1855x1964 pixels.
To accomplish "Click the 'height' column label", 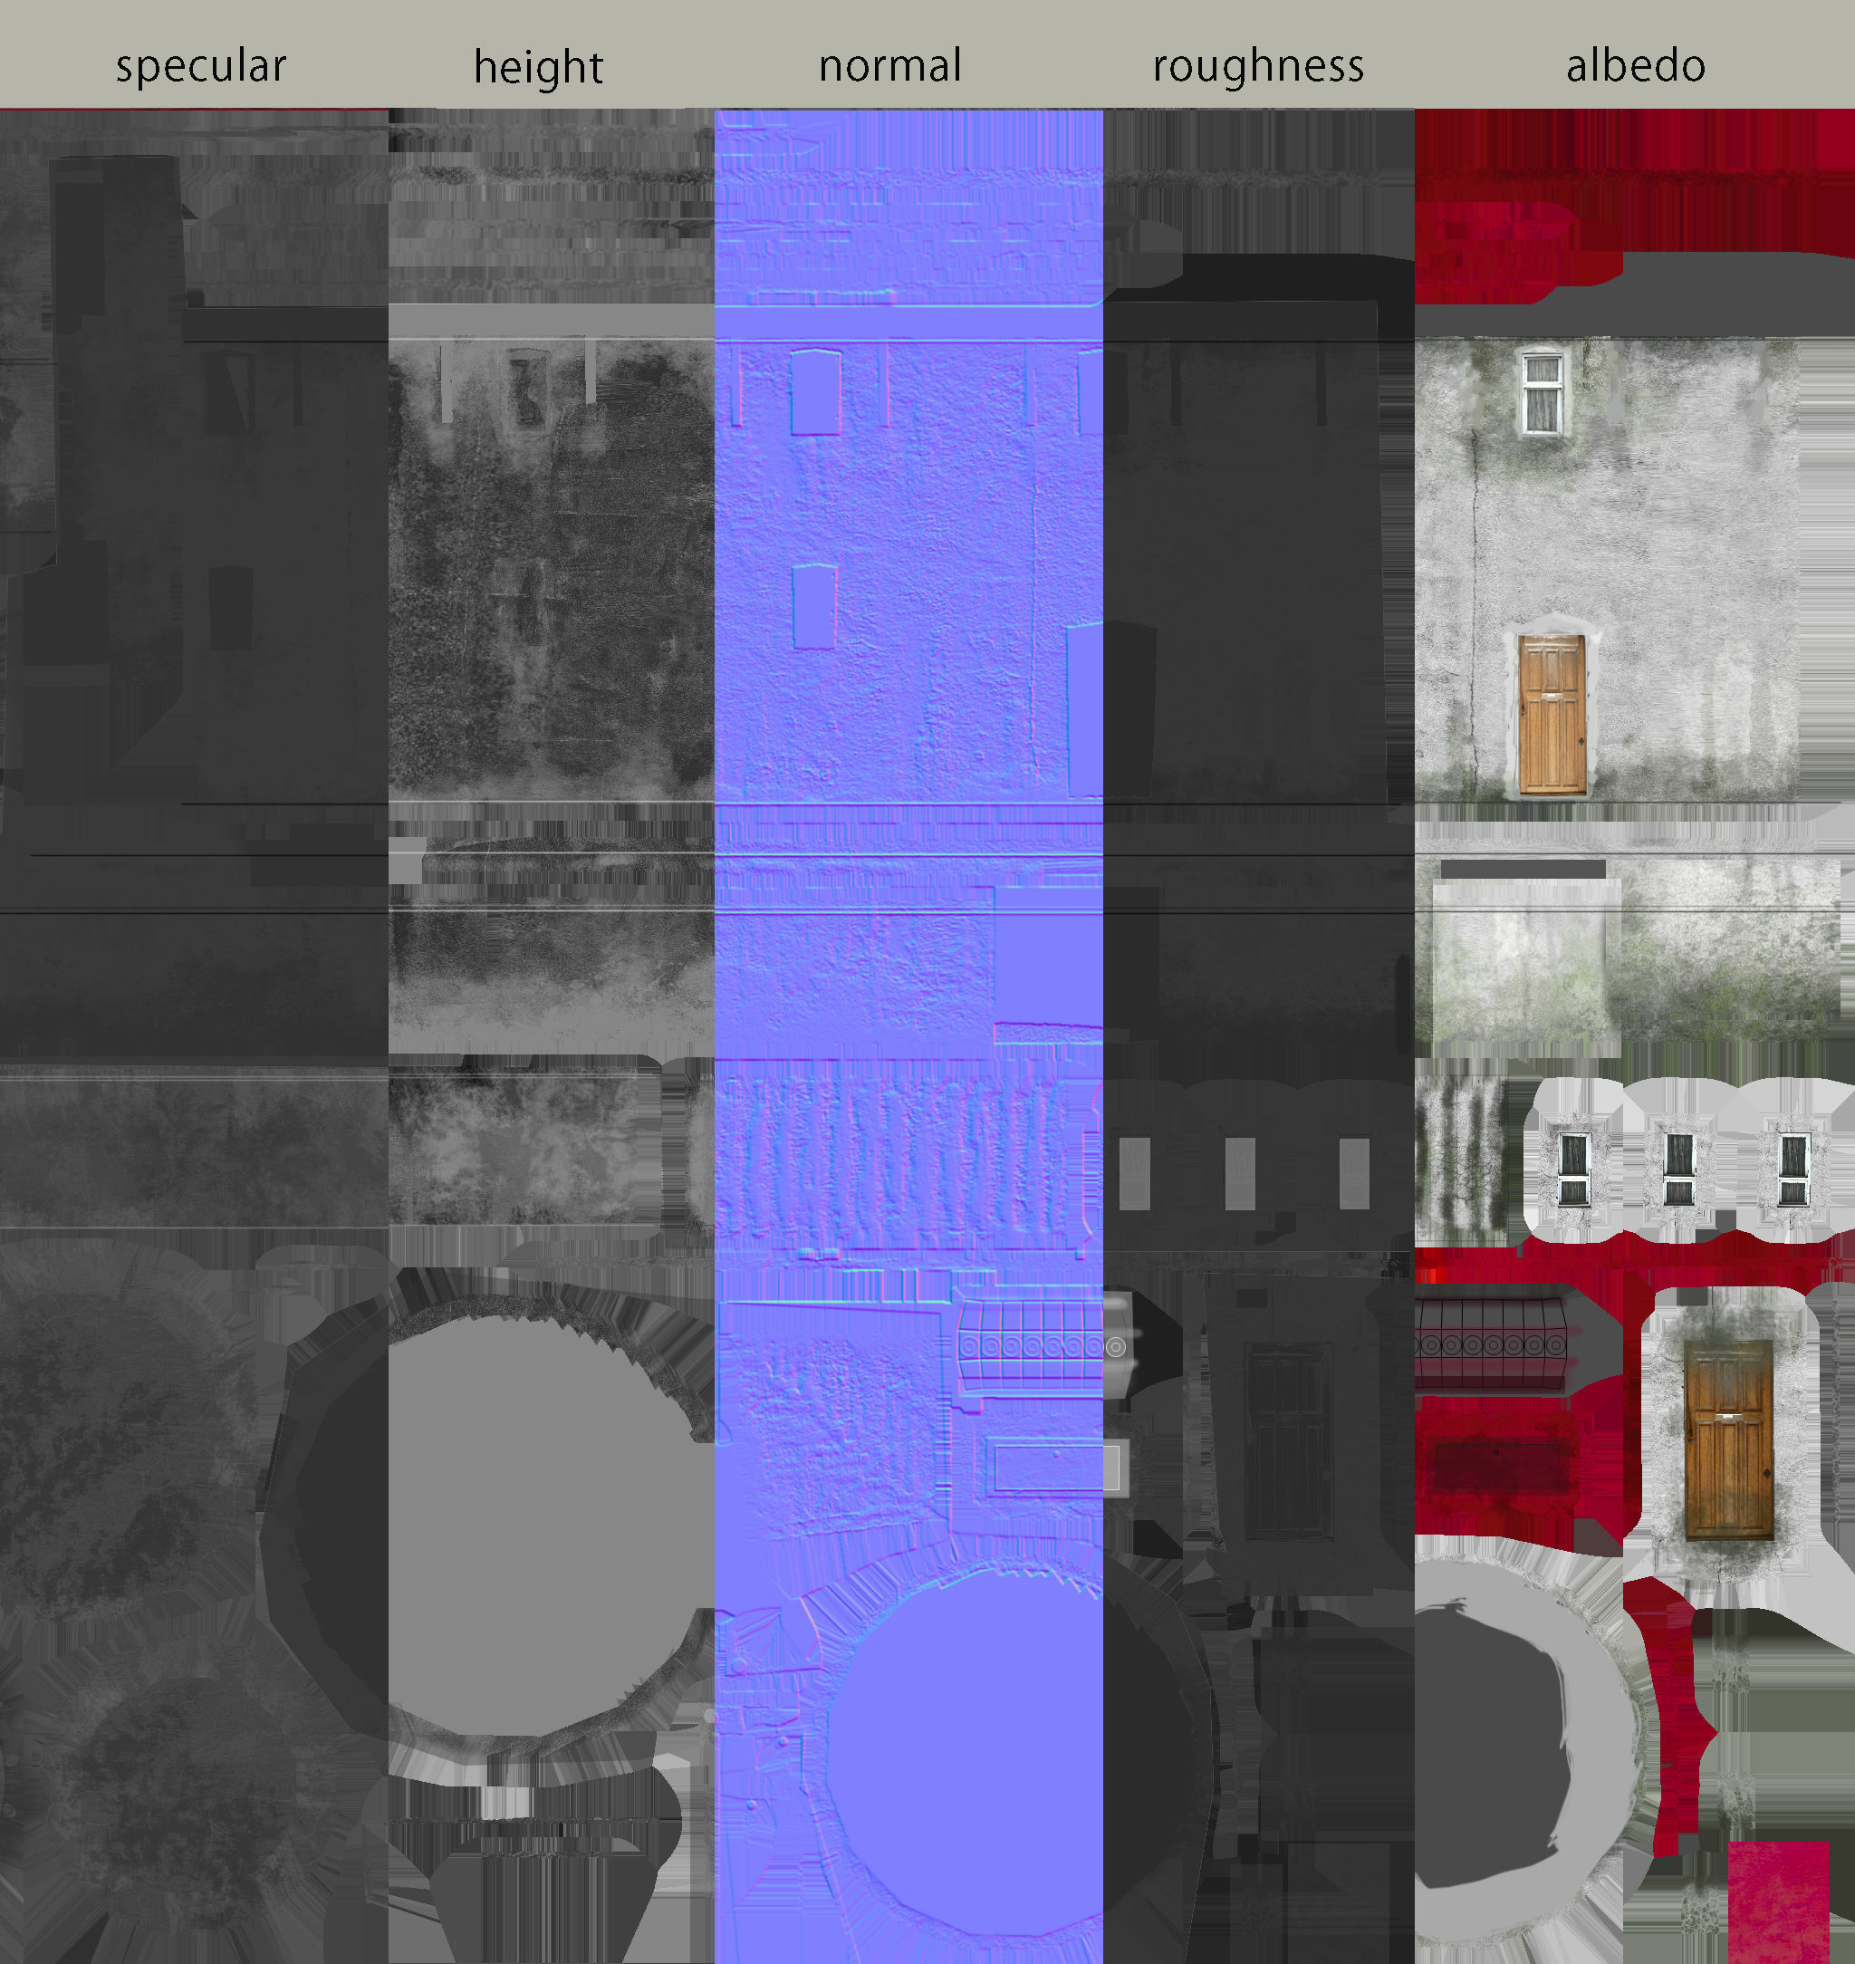I will 538,67.
